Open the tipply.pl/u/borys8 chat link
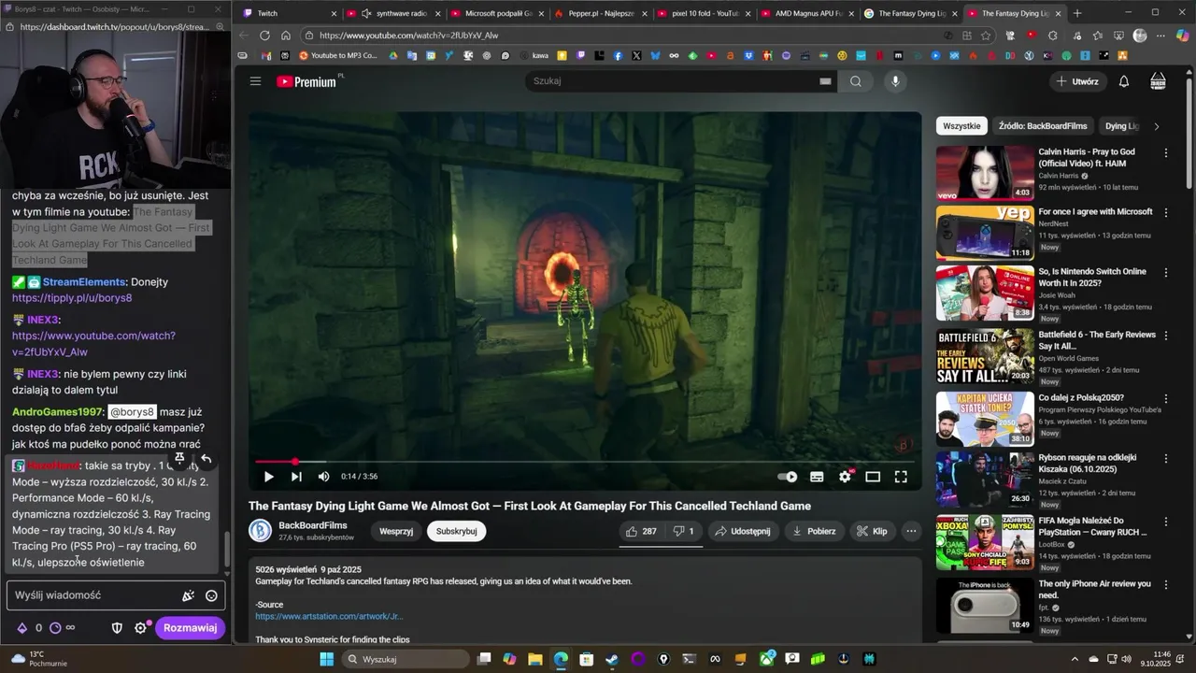1196x673 pixels. (x=72, y=298)
